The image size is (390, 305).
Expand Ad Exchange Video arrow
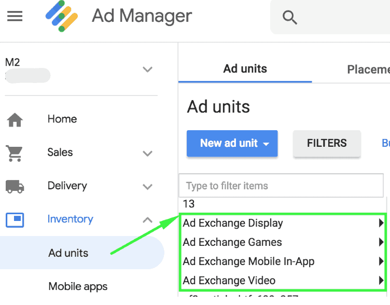(381, 281)
